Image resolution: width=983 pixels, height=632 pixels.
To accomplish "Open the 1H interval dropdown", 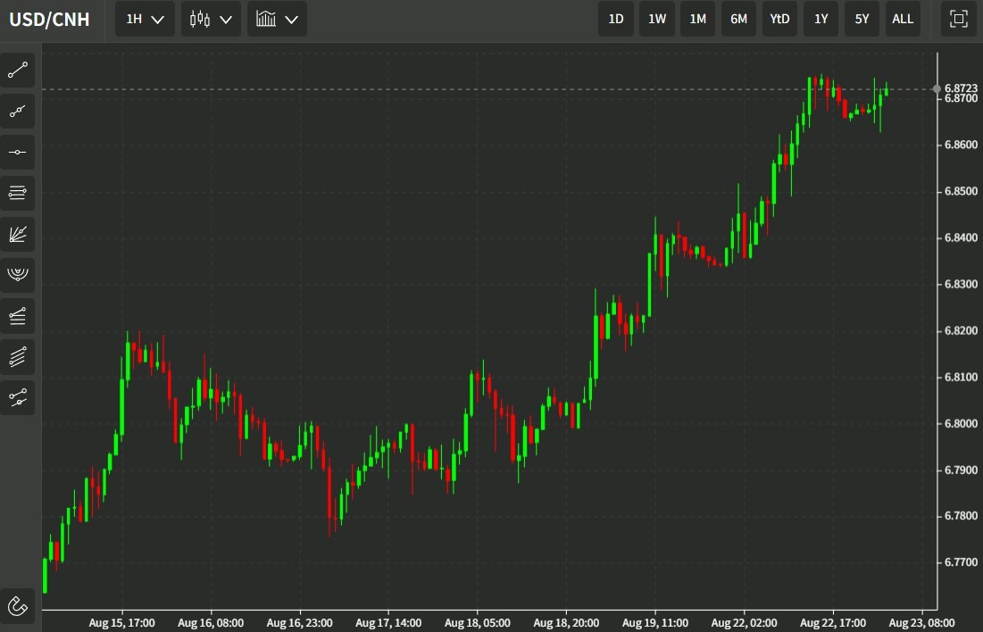I will click(145, 19).
